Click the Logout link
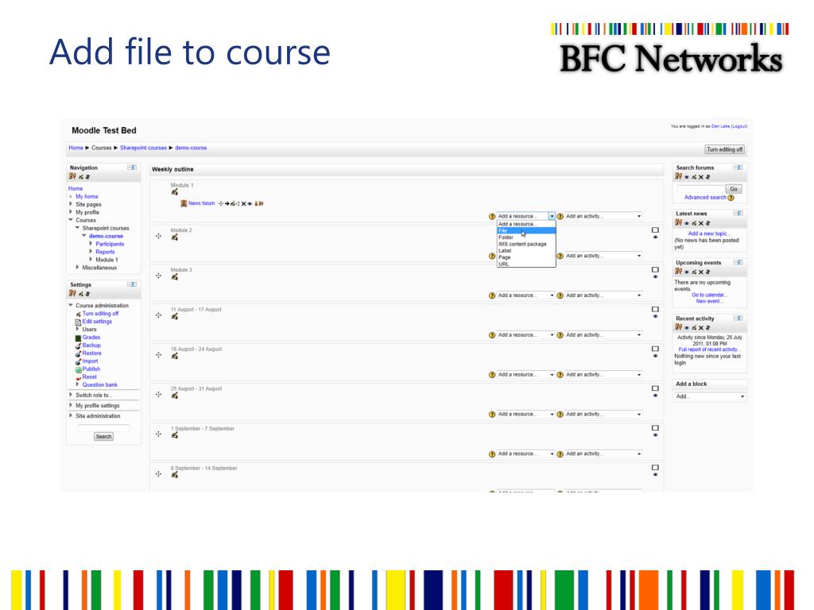This screenshot has height=610, width=814. [739, 126]
